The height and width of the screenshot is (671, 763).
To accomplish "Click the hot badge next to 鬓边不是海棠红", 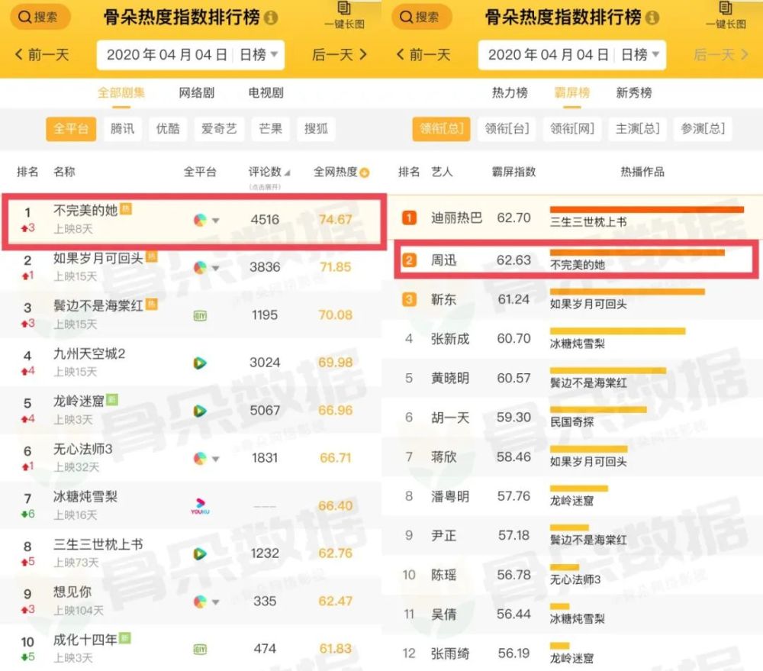I will (x=152, y=305).
